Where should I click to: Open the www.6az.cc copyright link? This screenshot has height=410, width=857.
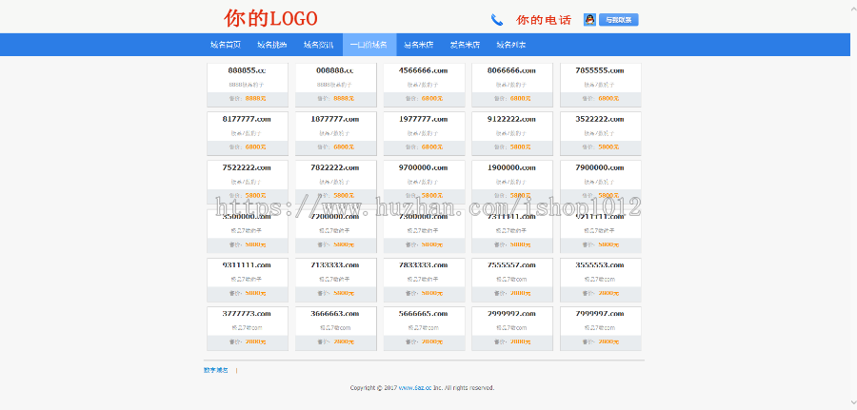[415, 387]
